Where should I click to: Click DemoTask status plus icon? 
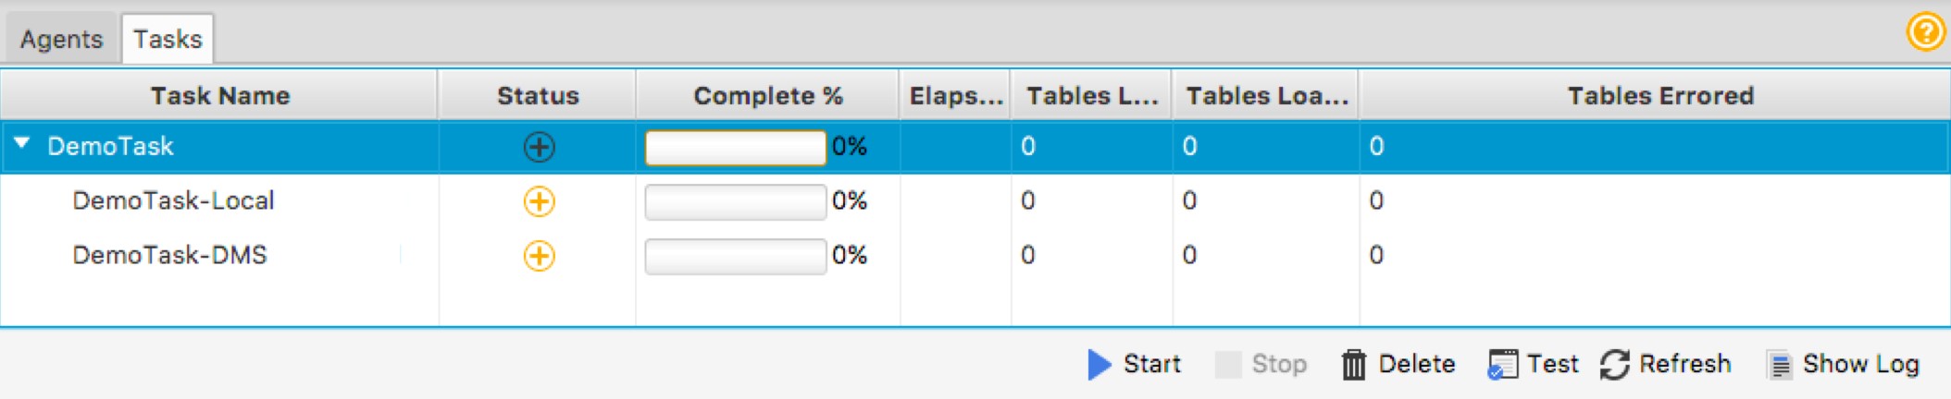[539, 147]
